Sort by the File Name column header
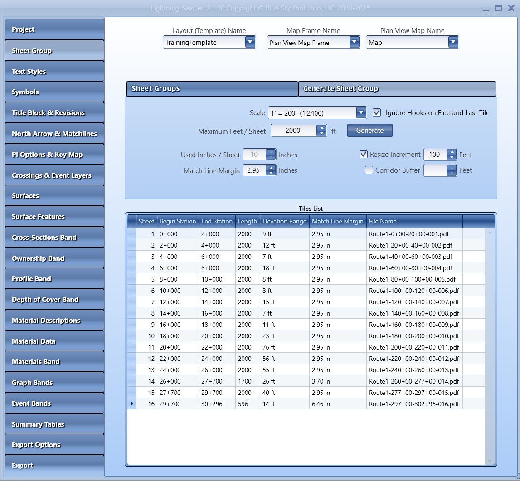Image resolution: width=520 pixels, height=481 pixels. coord(414,221)
